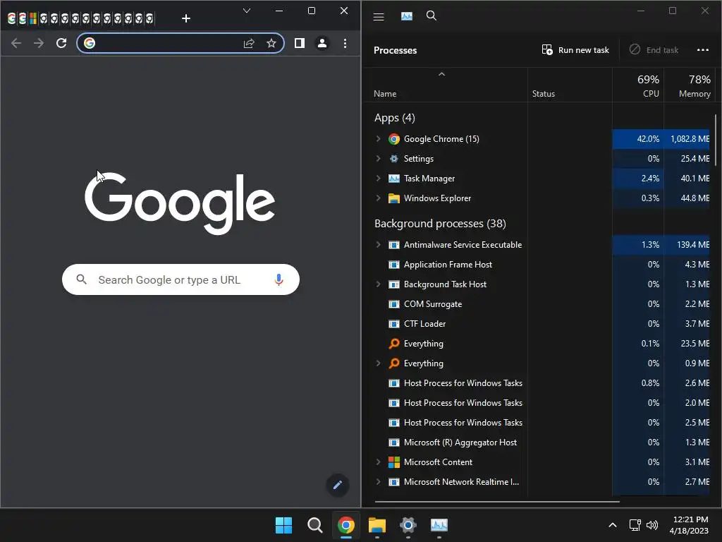The image size is (722, 542).
Task: Switch to the first Chrome tab
Action: pos(11,18)
